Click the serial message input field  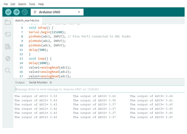(x=99, y=89)
